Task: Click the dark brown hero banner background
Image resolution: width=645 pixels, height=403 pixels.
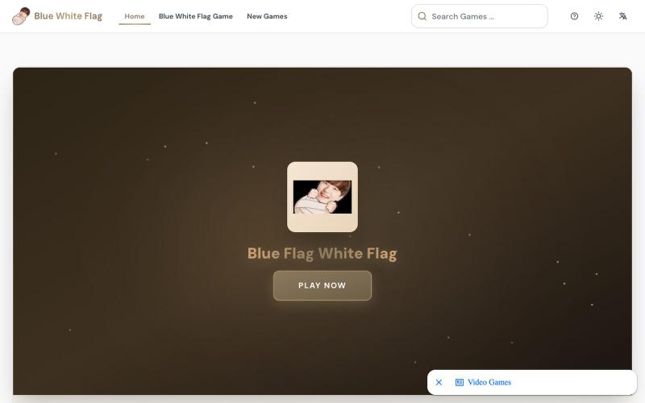Action: point(123,247)
